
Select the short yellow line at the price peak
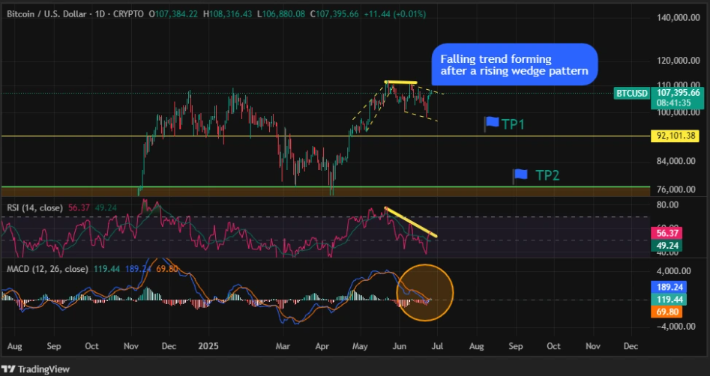[400, 82]
